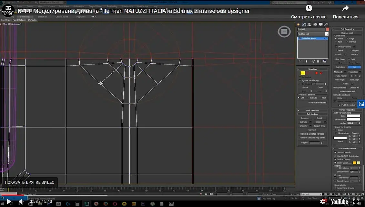
Task: Click the Tessellate button
Action: pyautogui.click(x=353, y=72)
